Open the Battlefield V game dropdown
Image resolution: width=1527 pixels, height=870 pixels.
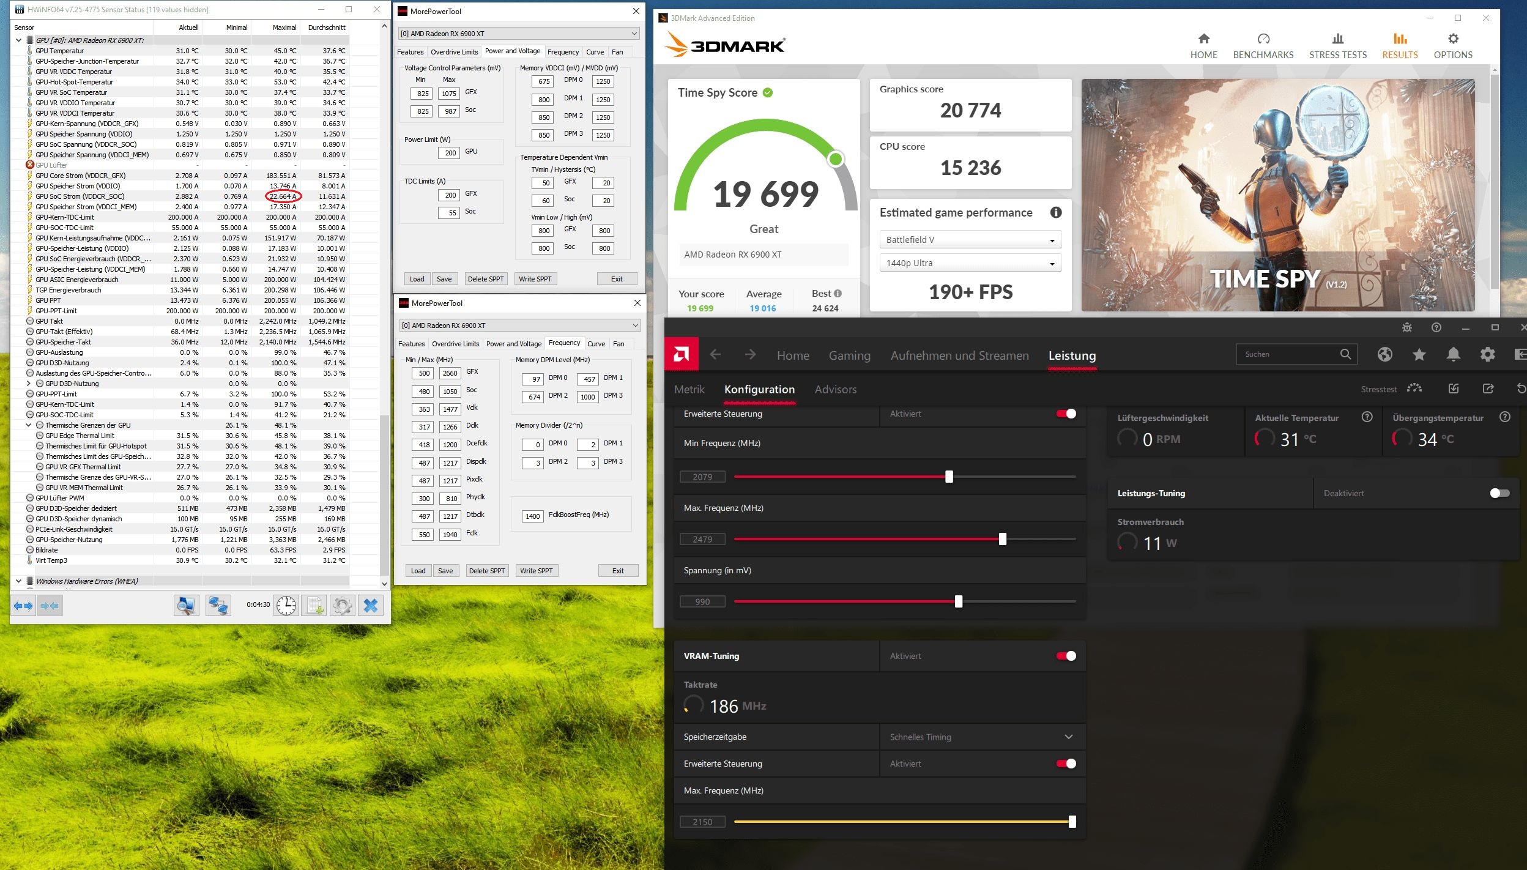click(x=970, y=240)
